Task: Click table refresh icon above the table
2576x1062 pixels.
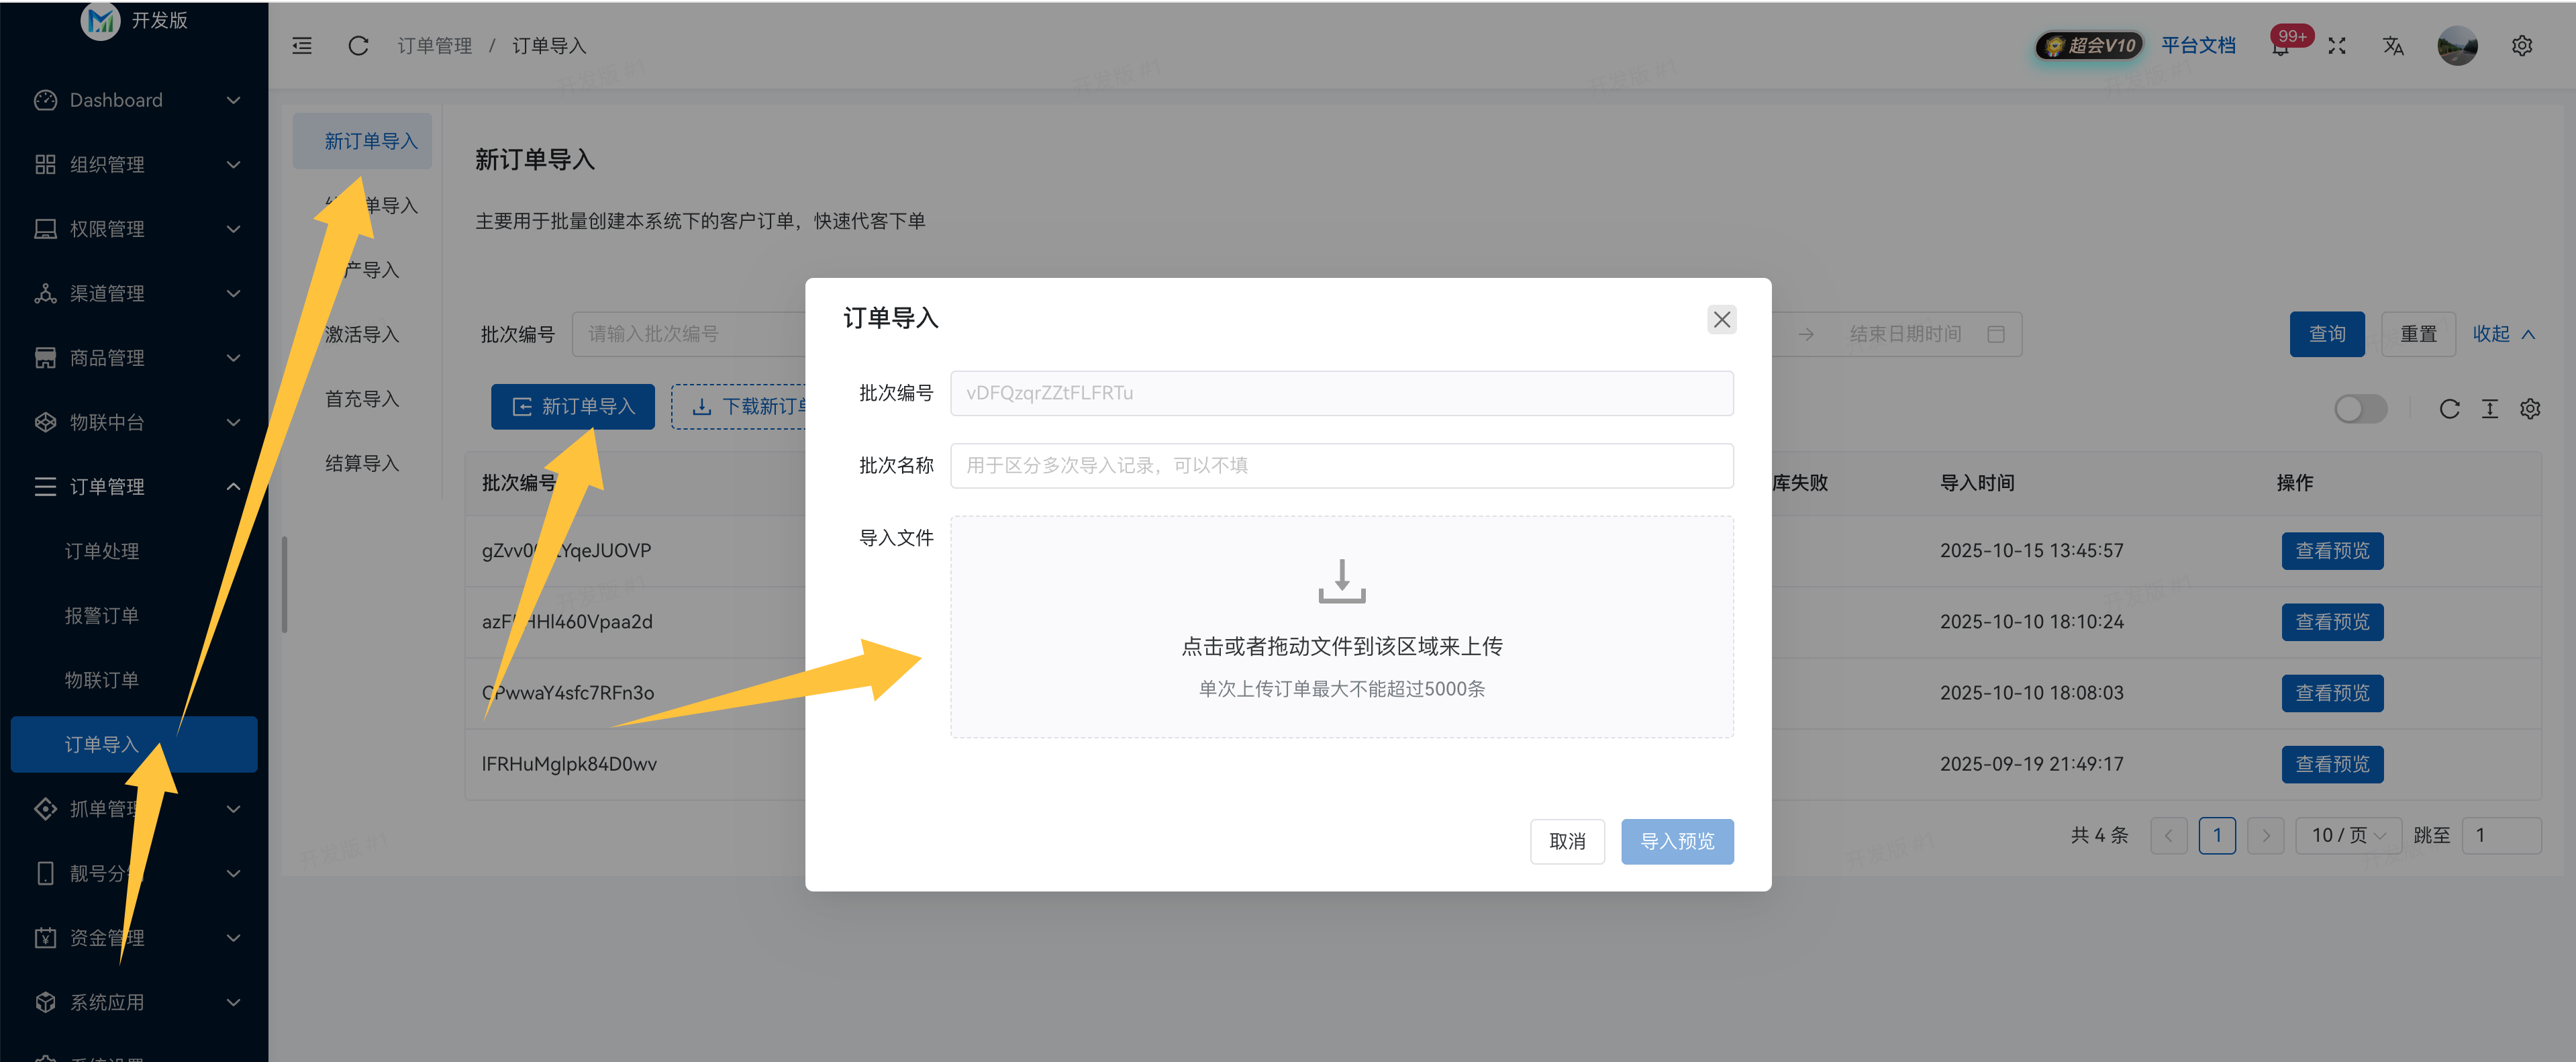Action: coord(2449,409)
